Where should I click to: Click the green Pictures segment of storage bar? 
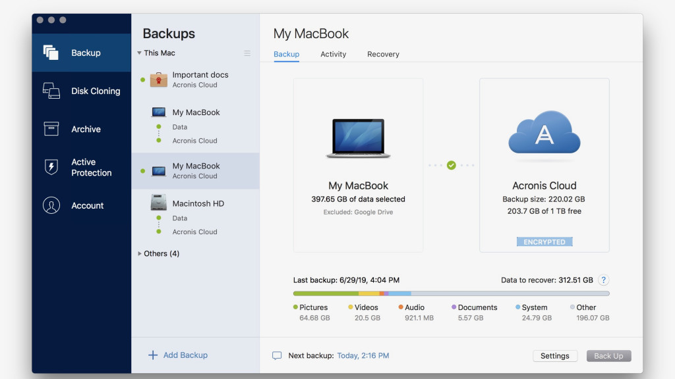(326, 293)
